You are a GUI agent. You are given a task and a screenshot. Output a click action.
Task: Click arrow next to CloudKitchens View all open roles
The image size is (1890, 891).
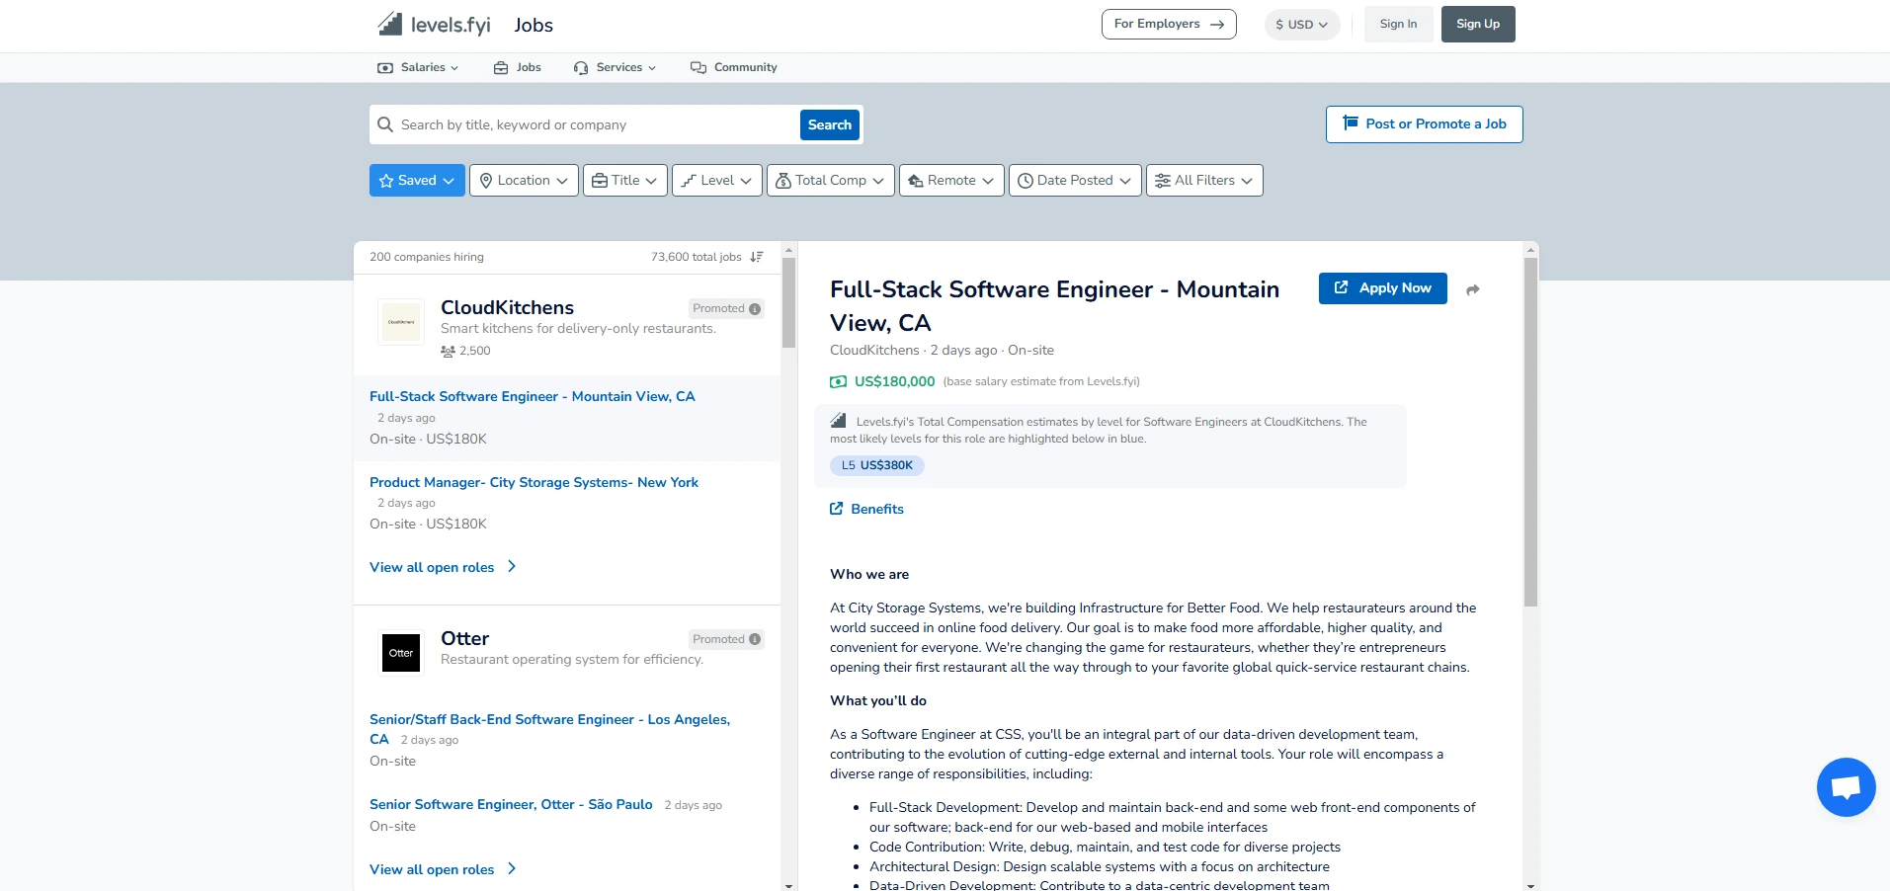(512, 567)
